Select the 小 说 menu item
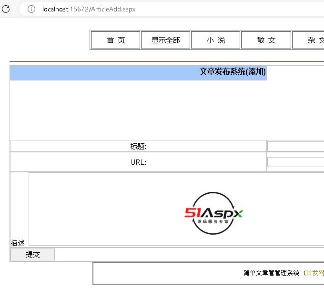This screenshot has height=298, width=324. click(x=215, y=40)
